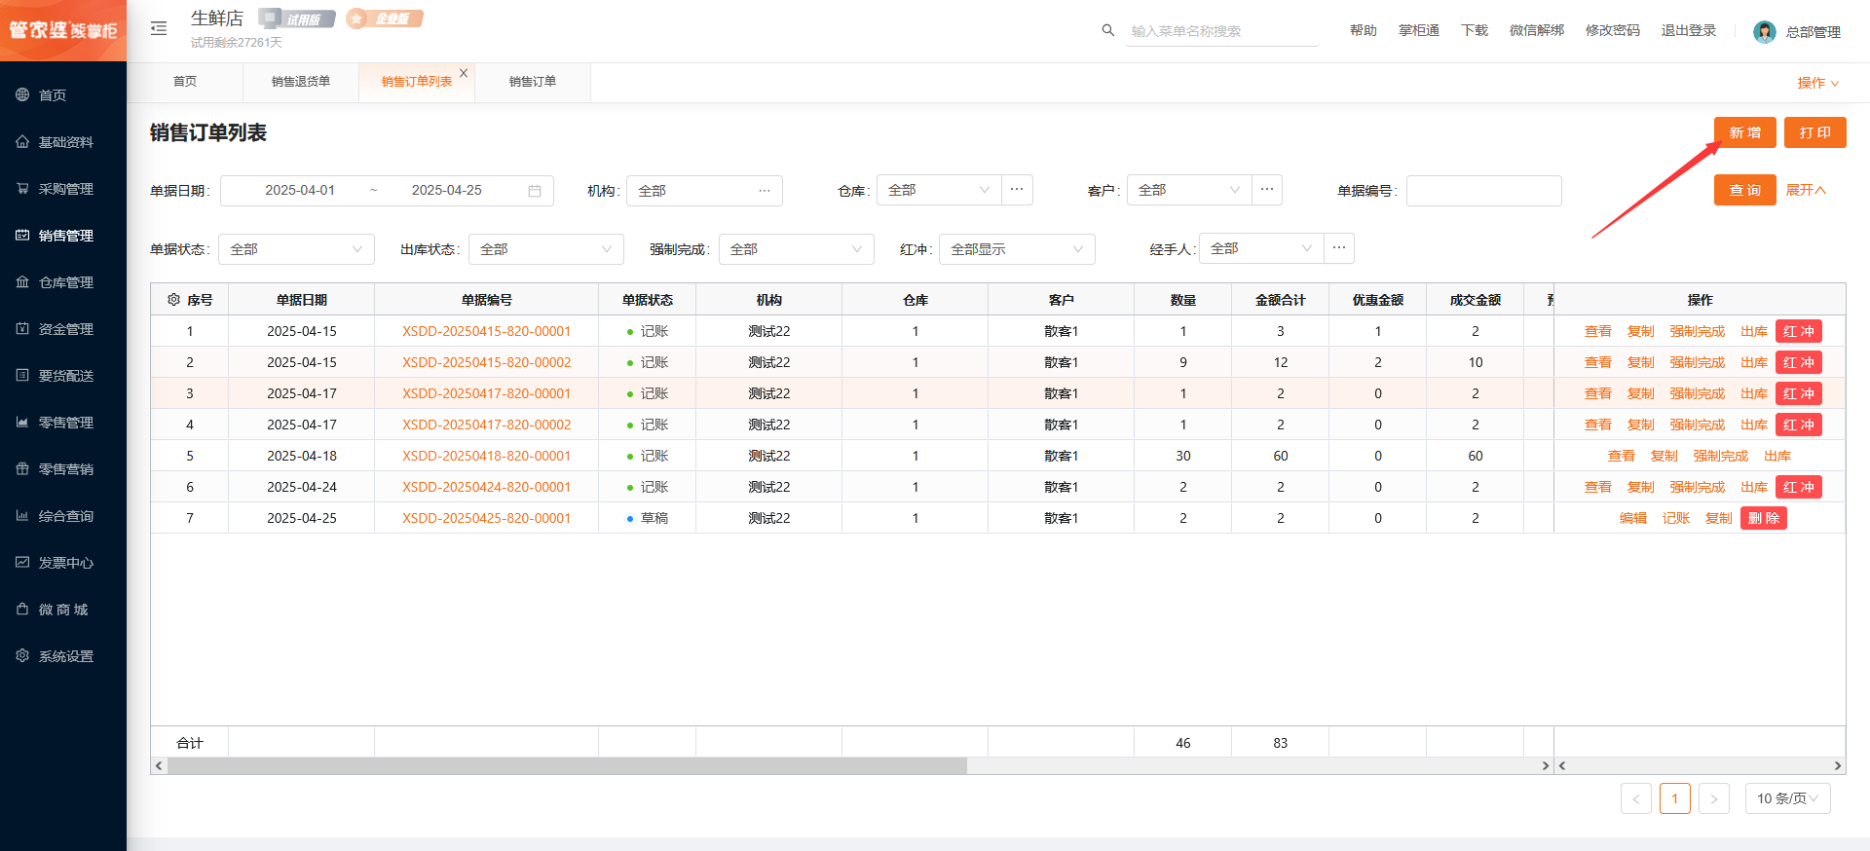Image resolution: width=1870 pixels, height=851 pixels.
Task: Open the 红冲 display dropdown
Action: pos(1017,249)
